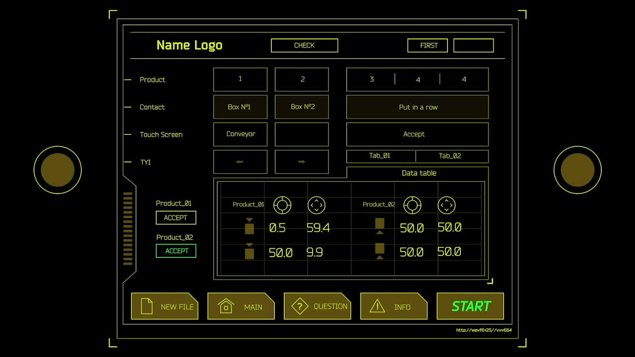Create a NEW FILE
635x357 pixels.
click(164, 306)
